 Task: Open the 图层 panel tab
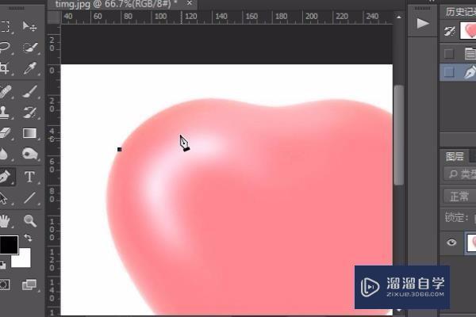[x=455, y=157]
